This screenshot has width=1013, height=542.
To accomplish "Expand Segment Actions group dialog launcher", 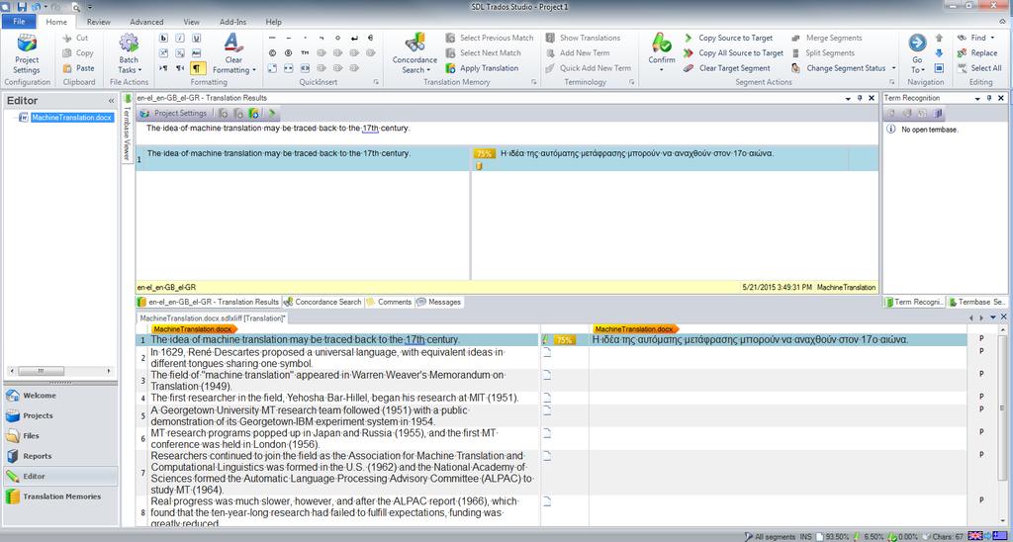I will point(891,83).
